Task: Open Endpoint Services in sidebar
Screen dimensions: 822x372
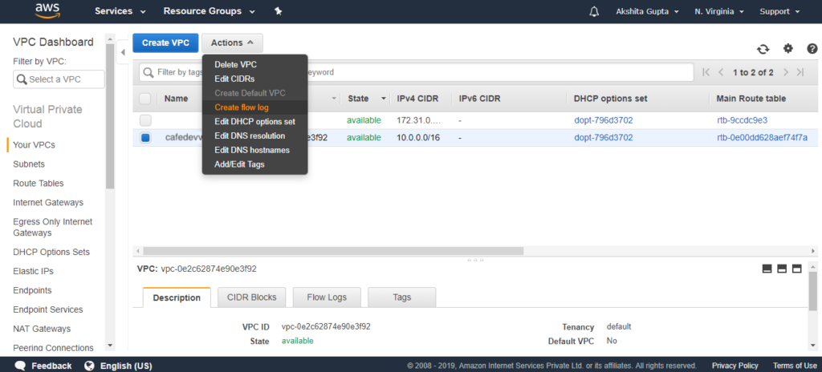Action: click(47, 309)
